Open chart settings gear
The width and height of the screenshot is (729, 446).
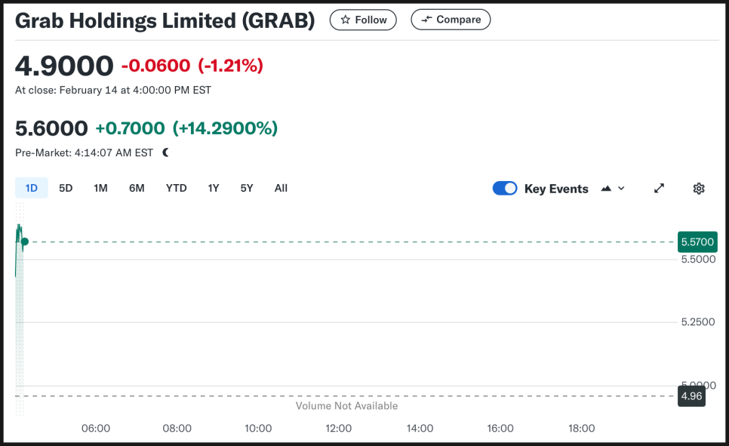tap(699, 189)
